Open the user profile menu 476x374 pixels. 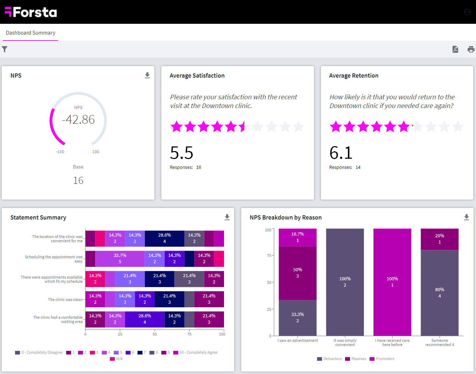(467, 12)
